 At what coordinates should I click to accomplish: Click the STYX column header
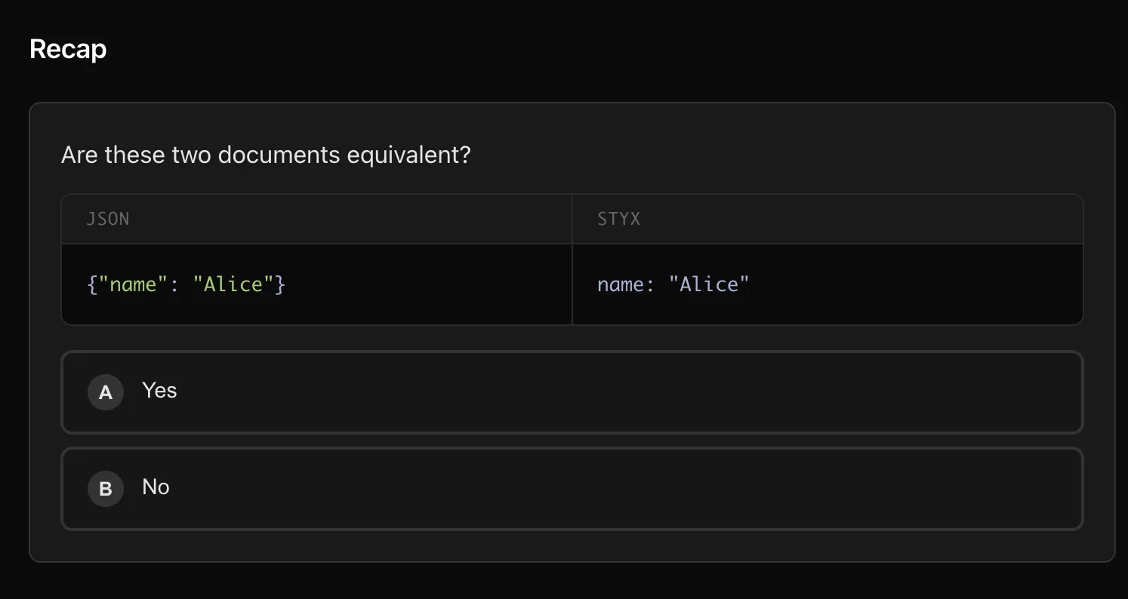[x=618, y=219]
